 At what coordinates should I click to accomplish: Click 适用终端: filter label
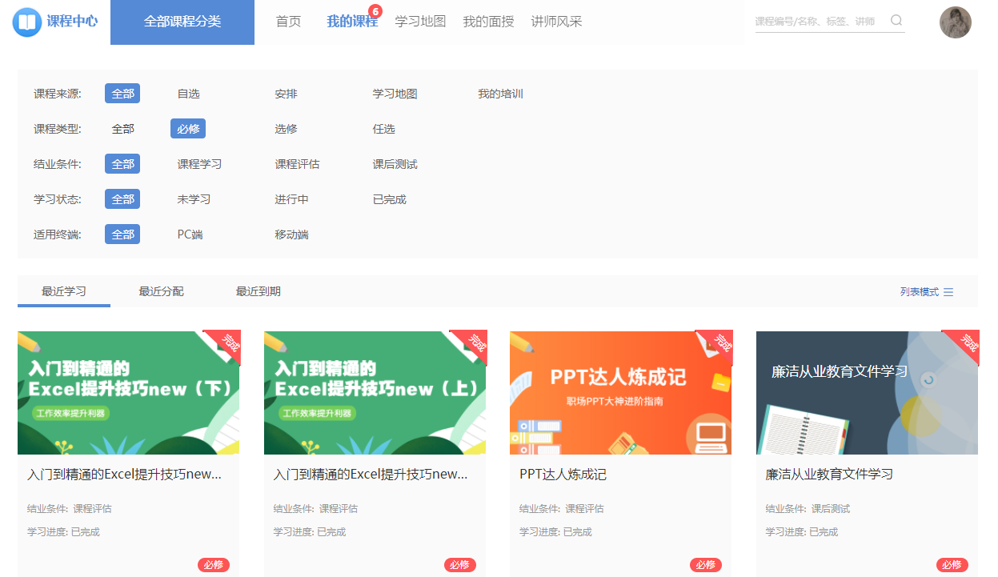(x=57, y=234)
